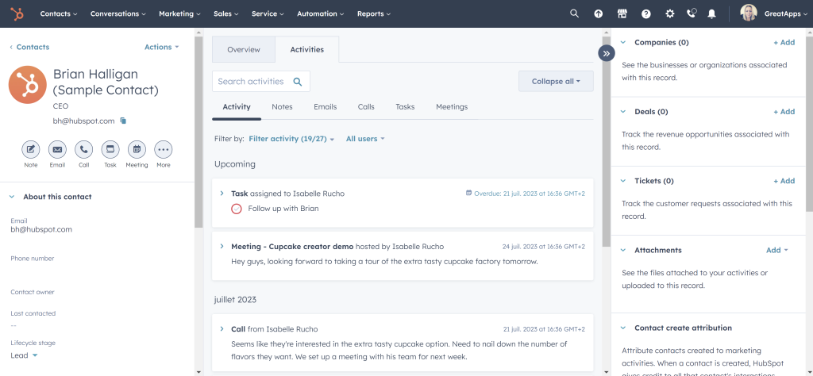
Task: Open the search magnifier in top bar
Action: pos(574,14)
